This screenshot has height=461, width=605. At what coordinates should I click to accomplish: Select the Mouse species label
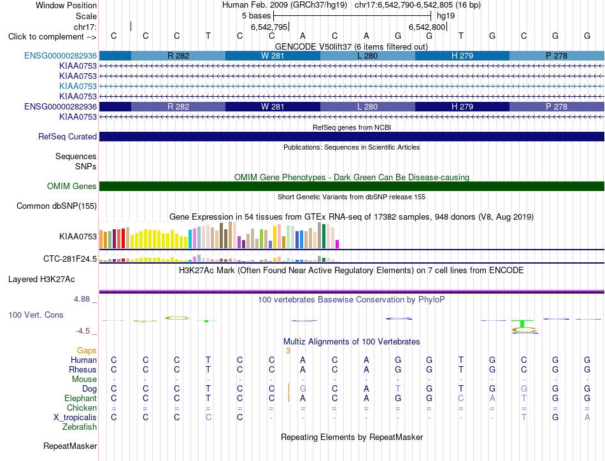84,379
